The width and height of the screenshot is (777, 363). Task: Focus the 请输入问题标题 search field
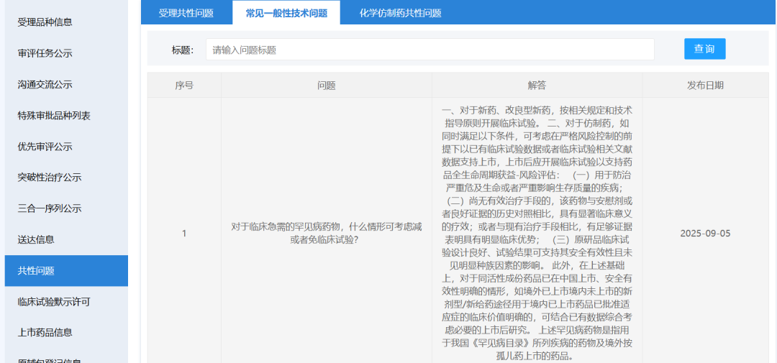(x=430, y=50)
